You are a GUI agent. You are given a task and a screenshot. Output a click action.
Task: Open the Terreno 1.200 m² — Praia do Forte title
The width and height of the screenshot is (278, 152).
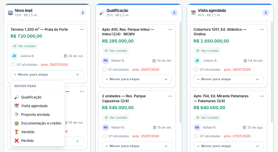[39, 30]
